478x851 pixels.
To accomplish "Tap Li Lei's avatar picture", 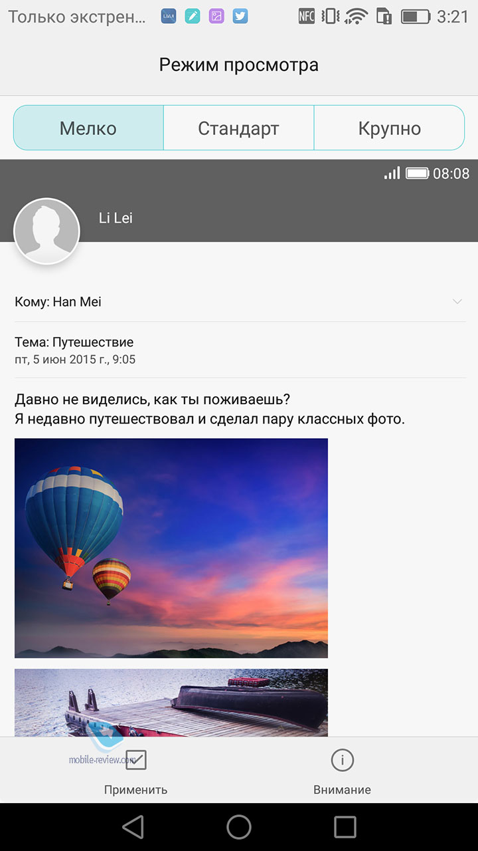I will [46, 231].
